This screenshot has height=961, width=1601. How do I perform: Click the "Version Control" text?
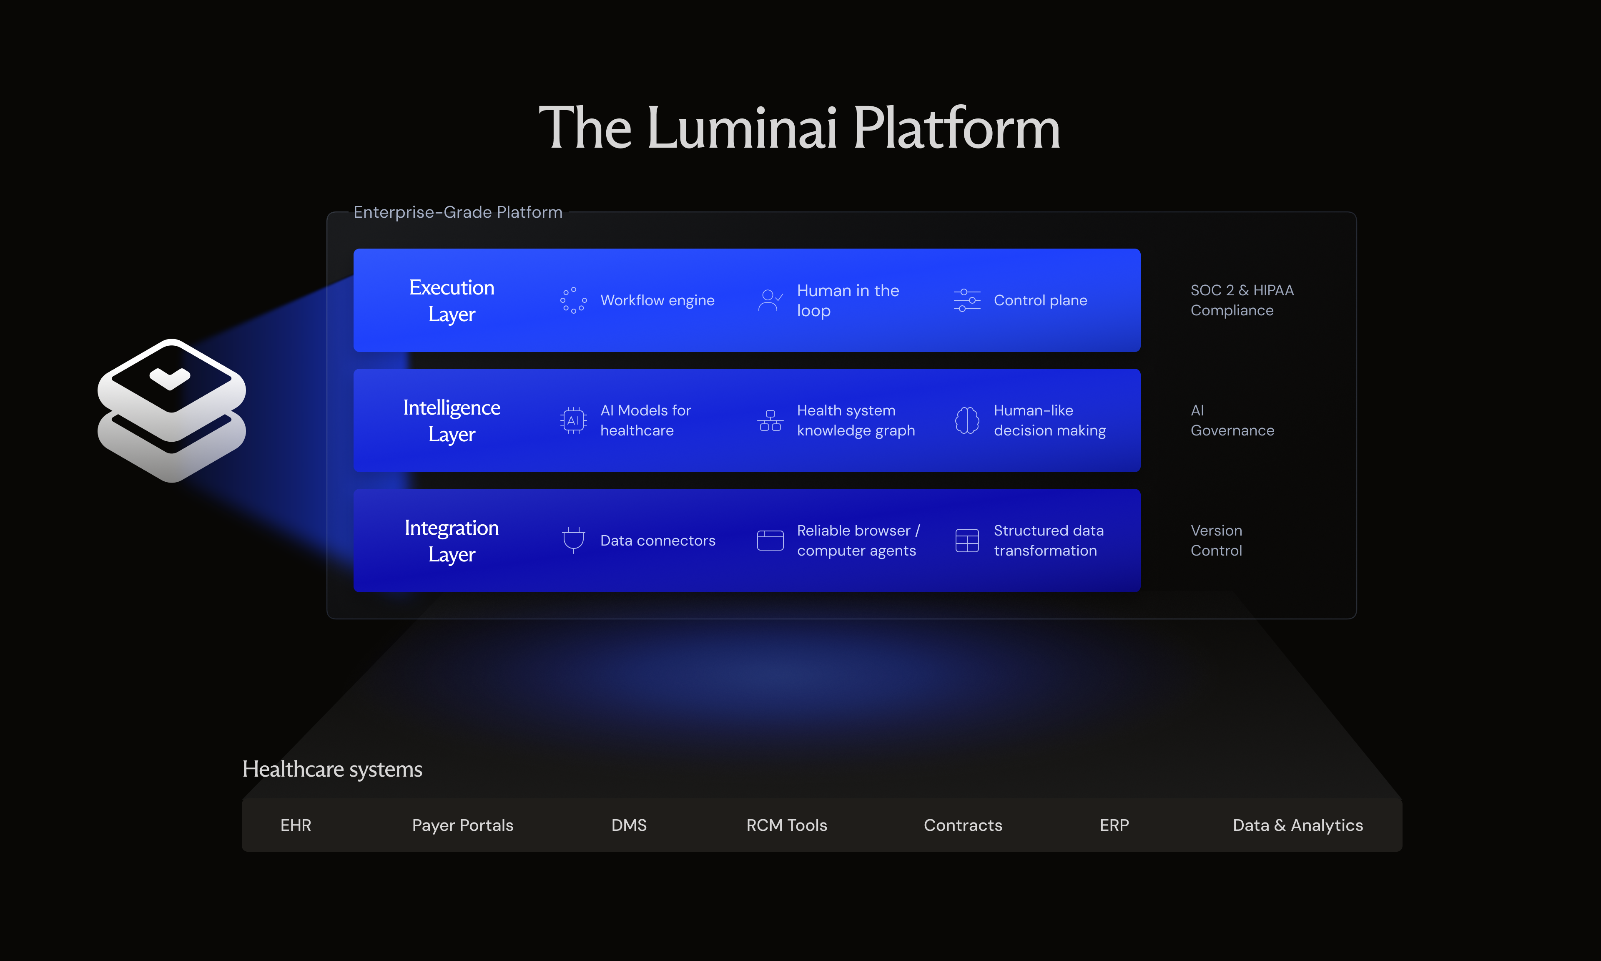click(1216, 541)
